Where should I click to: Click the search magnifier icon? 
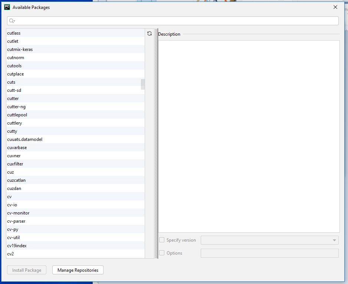click(x=12, y=21)
